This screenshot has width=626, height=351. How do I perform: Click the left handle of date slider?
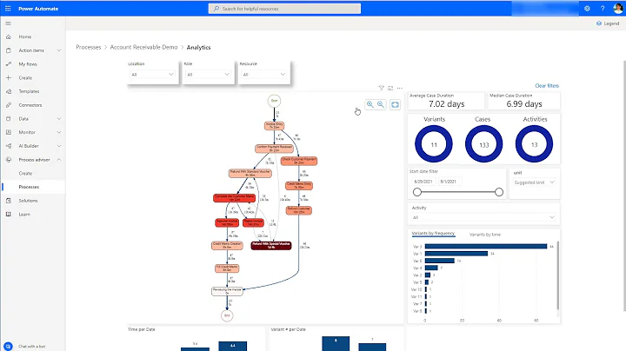417,192
